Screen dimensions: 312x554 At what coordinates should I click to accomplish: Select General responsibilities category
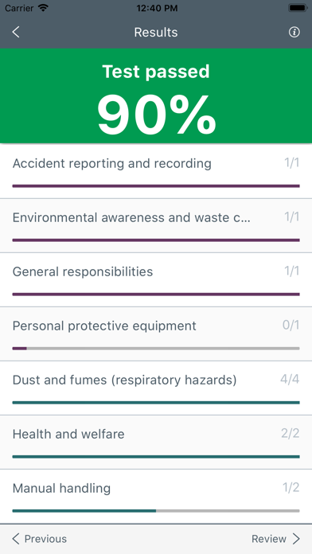pyautogui.click(x=156, y=279)
